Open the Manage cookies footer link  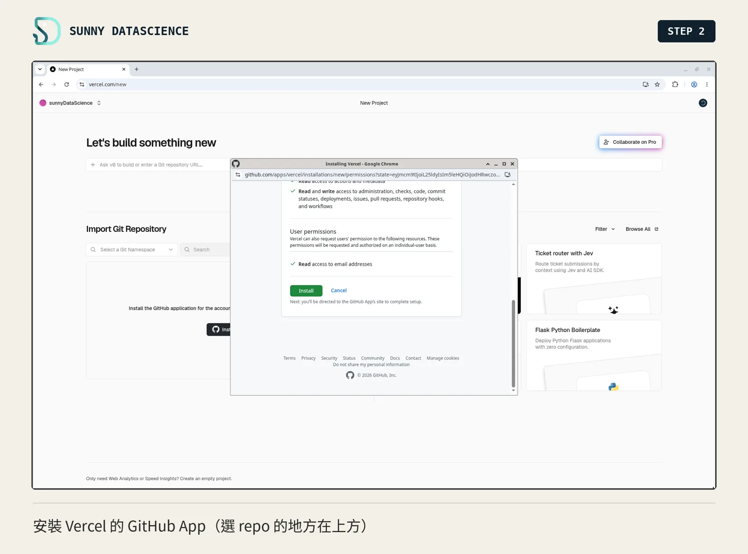click(443, 358)
